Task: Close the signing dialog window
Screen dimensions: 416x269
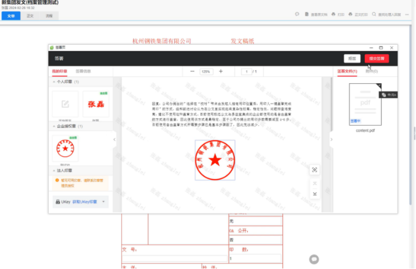Action: click(x=392, y=48)
